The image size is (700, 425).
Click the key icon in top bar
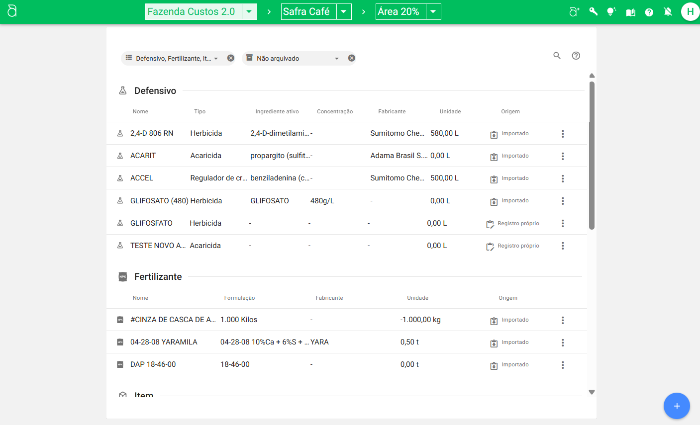click(593, 12)
